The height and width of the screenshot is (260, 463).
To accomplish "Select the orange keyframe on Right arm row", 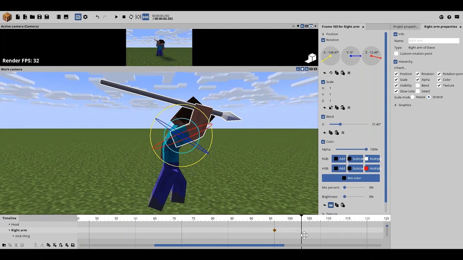I will [x=275, y=230].
